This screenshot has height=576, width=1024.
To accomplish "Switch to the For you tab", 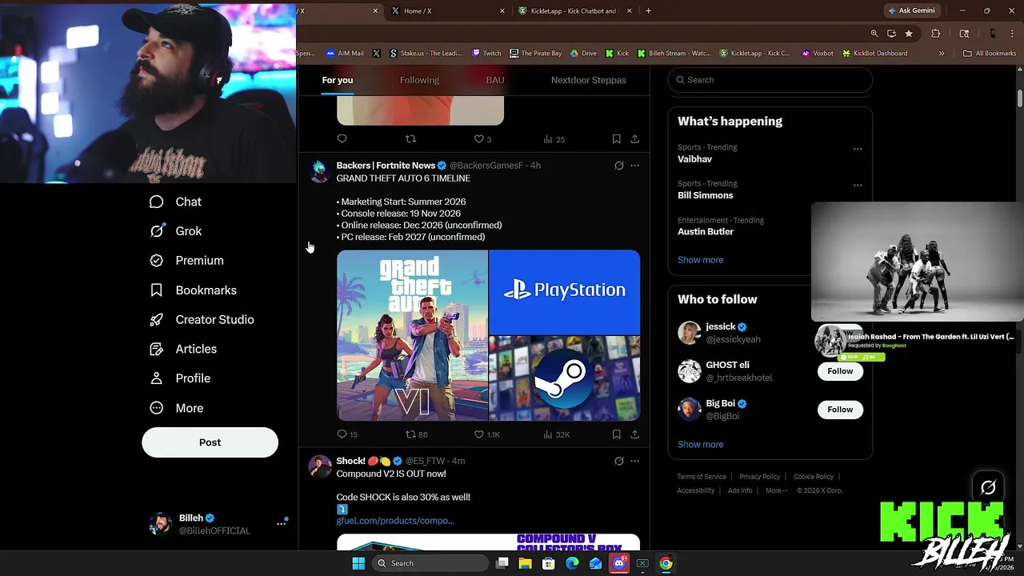I will [337, 80].
